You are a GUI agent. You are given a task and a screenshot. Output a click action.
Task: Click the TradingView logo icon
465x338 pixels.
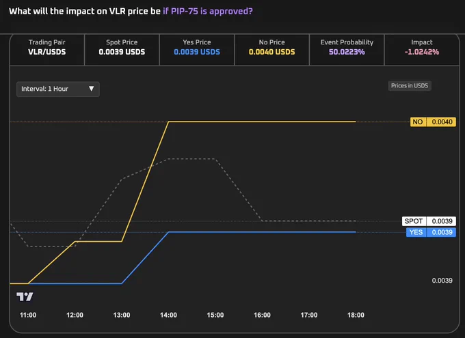(x=25, y=296)
